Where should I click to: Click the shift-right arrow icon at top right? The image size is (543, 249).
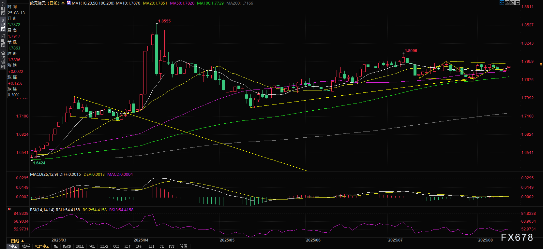tap(517, 3)
